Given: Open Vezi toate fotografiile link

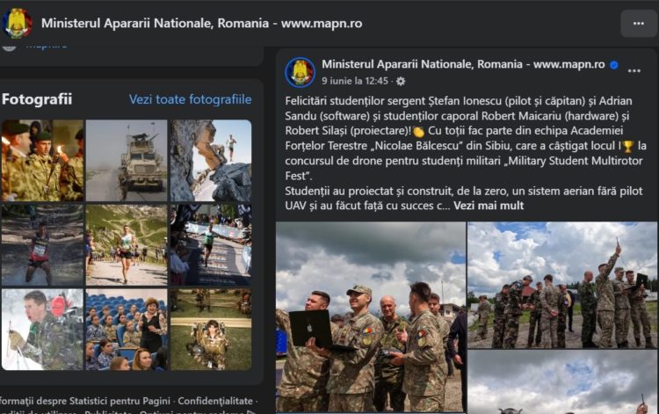Looking at the screenshot, I should click(x=191, y=99).
